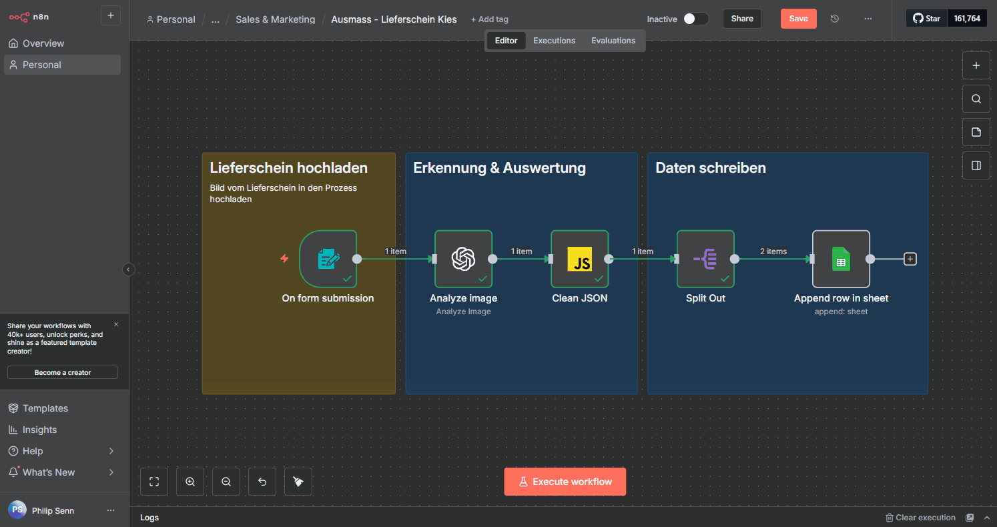The image size is (997, 527).
Task: Select the Clean JSON code node
Action: coord(579,259)
